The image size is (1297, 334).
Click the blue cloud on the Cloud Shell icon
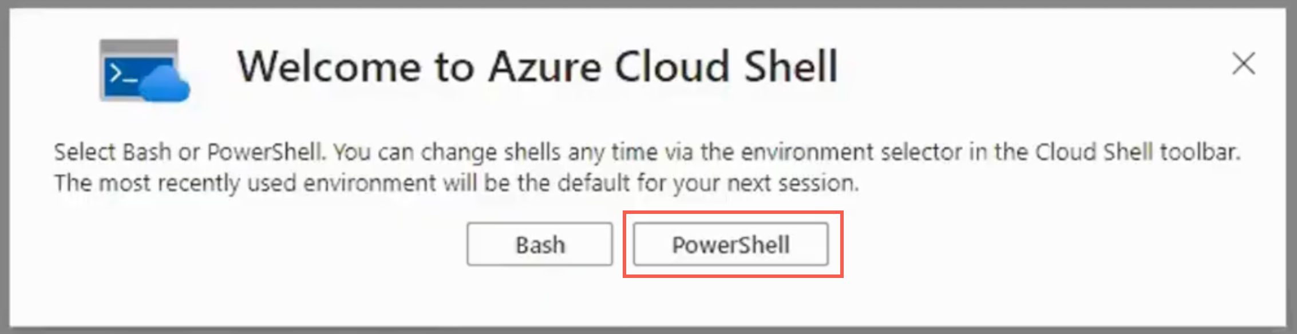click(x=165, y=86)
